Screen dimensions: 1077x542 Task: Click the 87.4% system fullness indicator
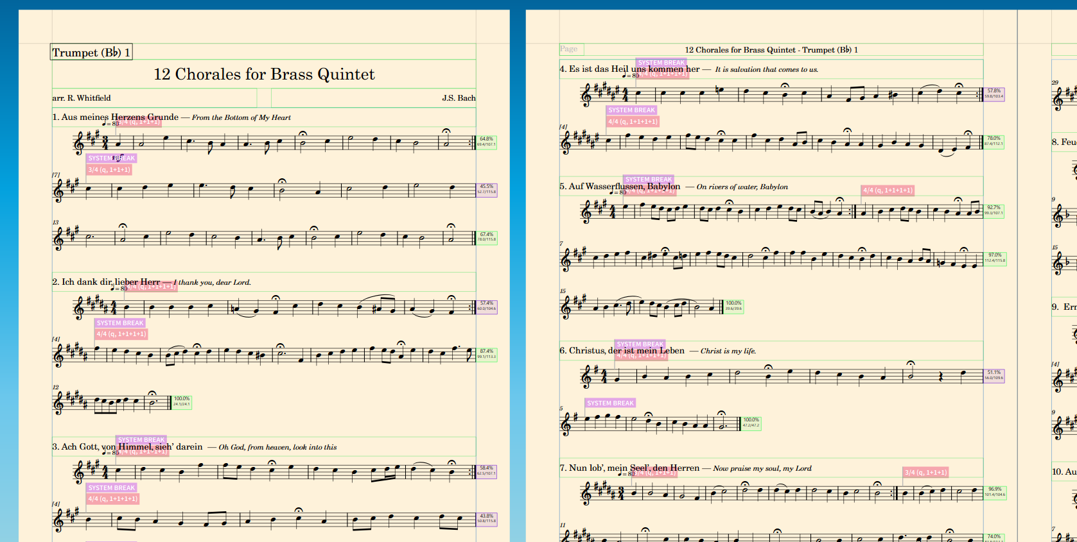click(486, 354)
